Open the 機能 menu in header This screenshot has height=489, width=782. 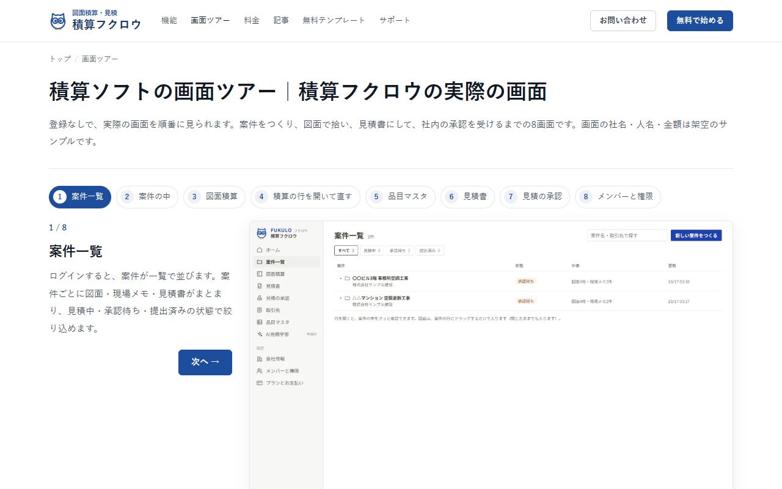pos(169,20)
